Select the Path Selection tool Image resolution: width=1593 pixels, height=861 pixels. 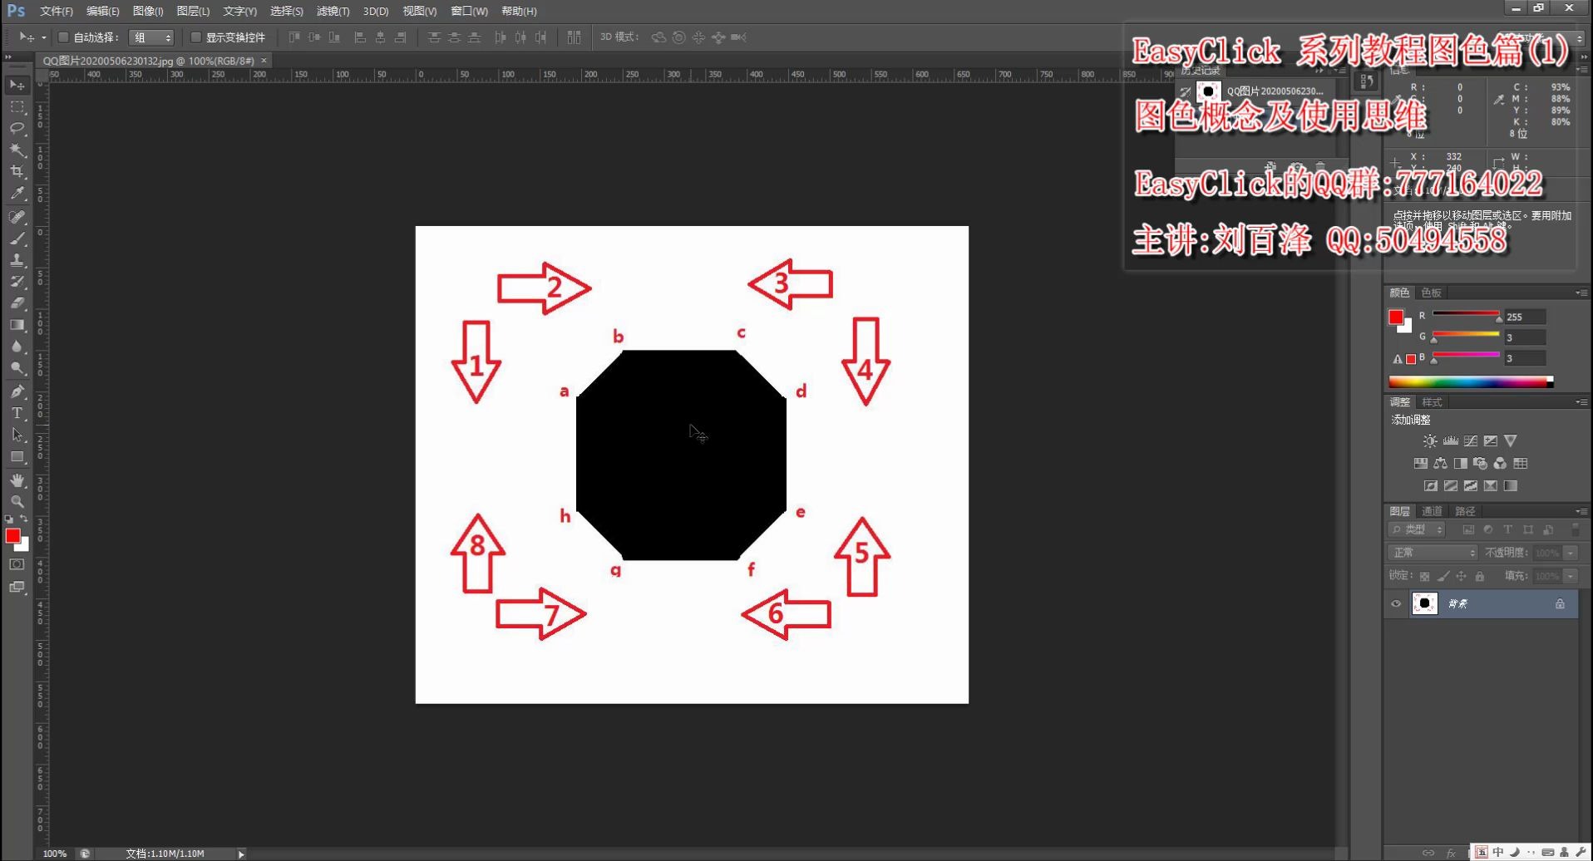[17, 435]
